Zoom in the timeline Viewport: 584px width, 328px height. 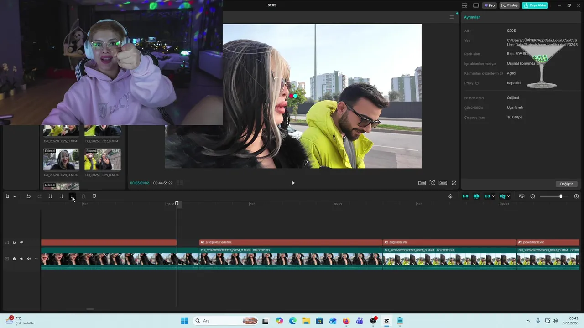[x=576, y=196]
